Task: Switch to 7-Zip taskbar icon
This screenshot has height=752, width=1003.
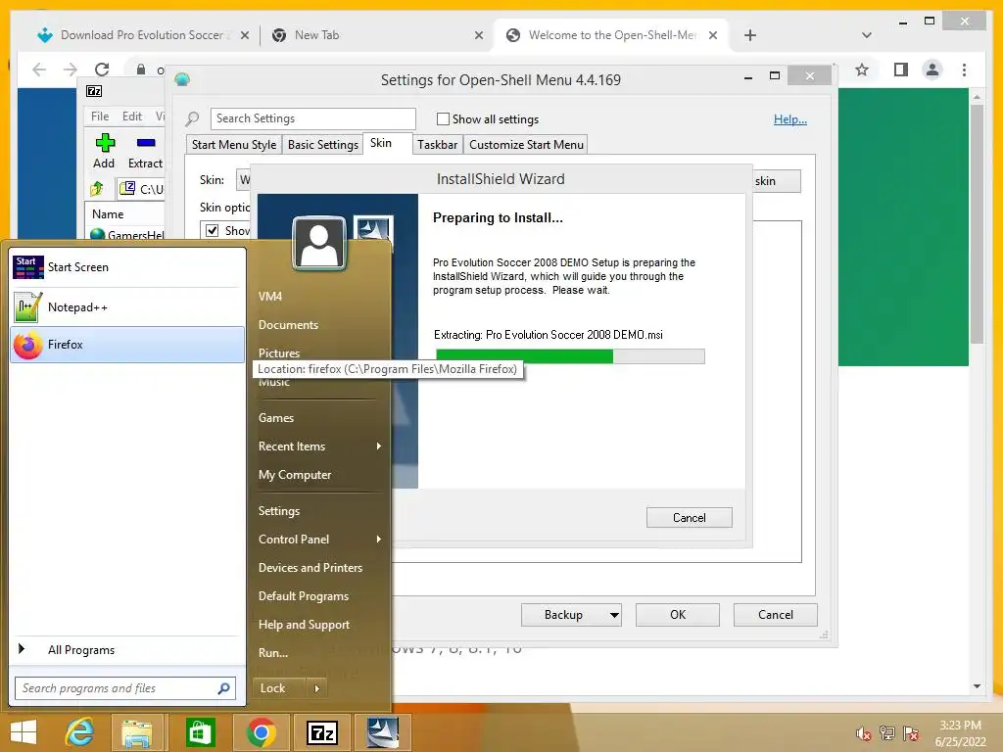Action: click(321, 732)
